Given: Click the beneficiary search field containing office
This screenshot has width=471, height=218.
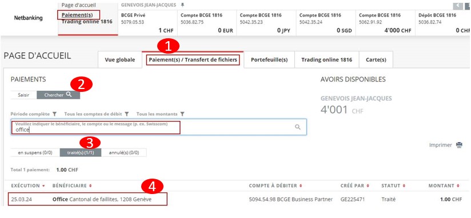Looking at the screenshot, I should [158, 127].
